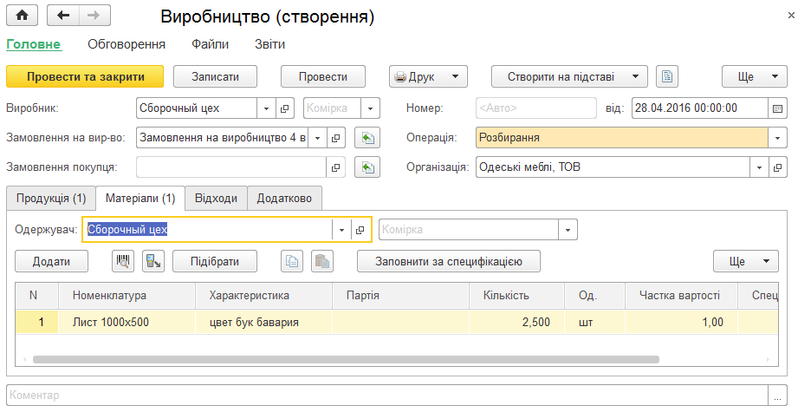Image resolution: width=798 pixels, height=412 pixels.
Task: Click the Провести button
Action: point(323,77)
